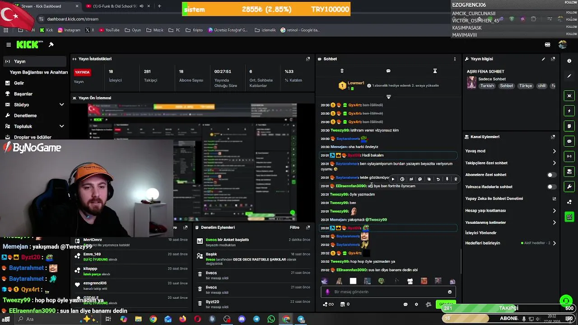Click the chat bubble icon in the right sidebar
The image size is (578, 325).
coord(569,141)
